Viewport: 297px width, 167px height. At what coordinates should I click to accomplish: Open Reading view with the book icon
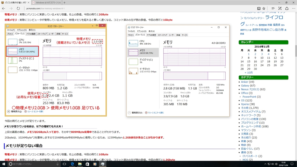[x=258, y=8]
